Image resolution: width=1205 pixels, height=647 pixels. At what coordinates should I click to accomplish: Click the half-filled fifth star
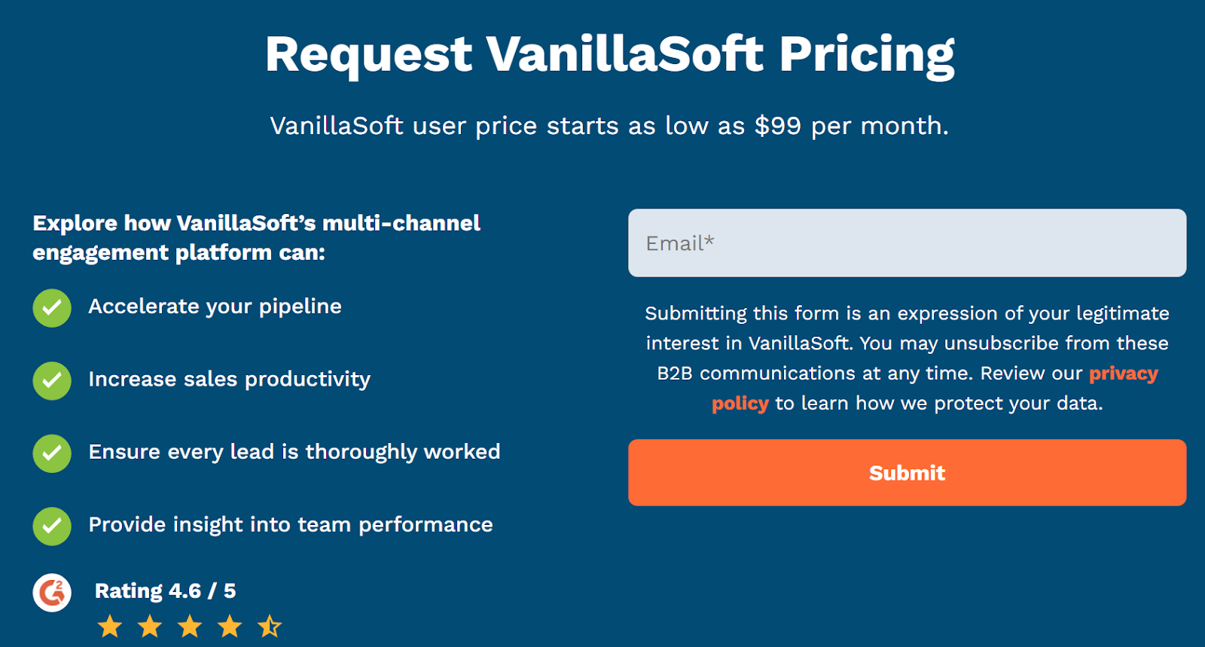(269, 626)
